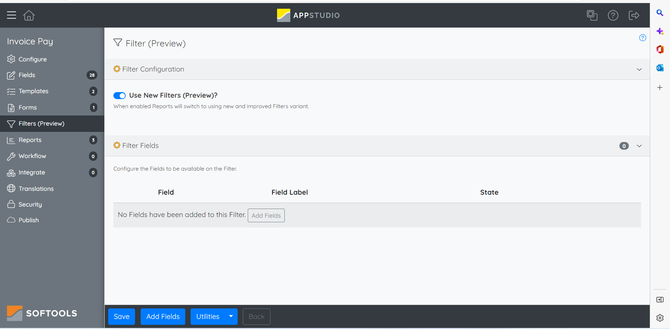Go to the home icon

point(29,15)
